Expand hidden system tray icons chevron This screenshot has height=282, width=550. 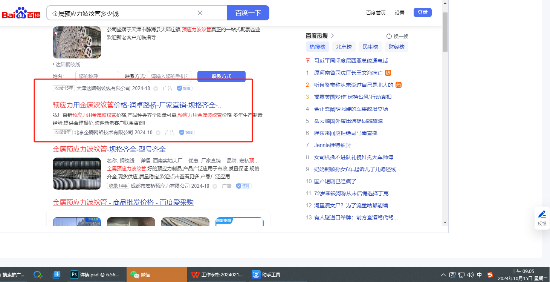coord(443,275)
